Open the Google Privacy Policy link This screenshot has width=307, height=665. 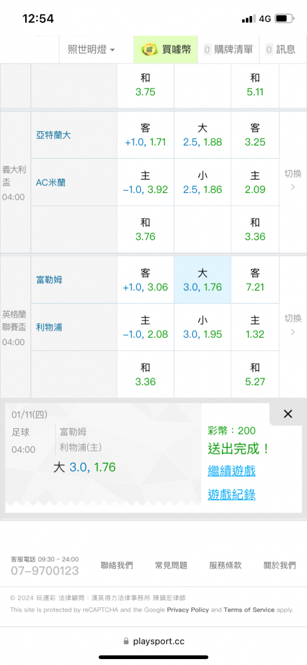(x=188, y=610)
